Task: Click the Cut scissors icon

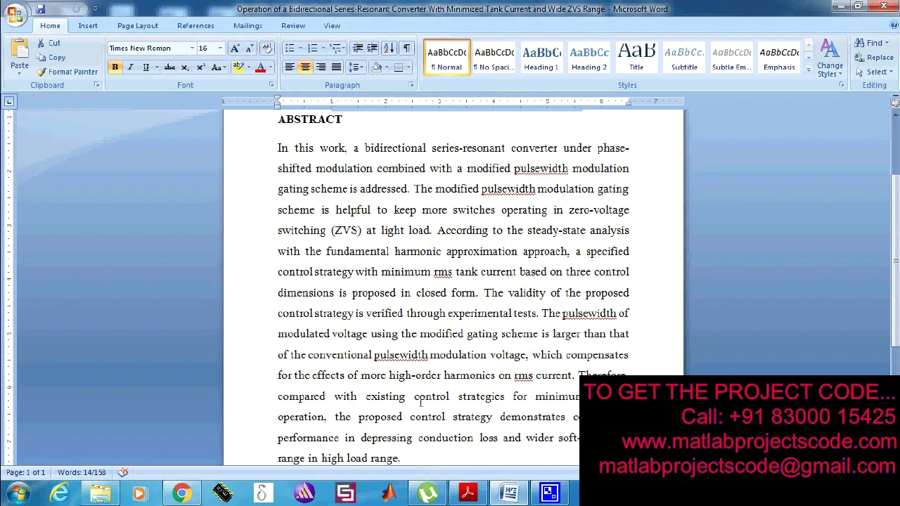Action: coord(41,43)
